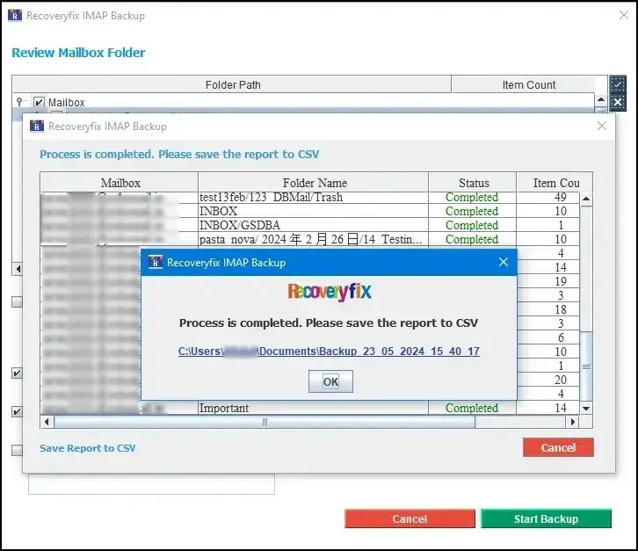Click app icon in main window title
The width and height of the screenshot is (638, 551).
[x=15, y=16]
